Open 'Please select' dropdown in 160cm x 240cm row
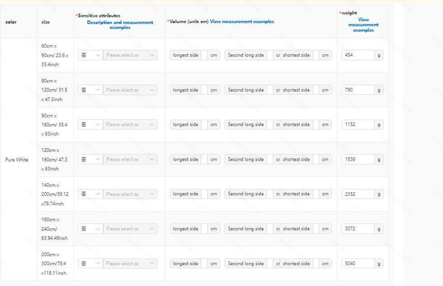The height and width of the screenshot is (286, 443). click(x=130, y=229)
